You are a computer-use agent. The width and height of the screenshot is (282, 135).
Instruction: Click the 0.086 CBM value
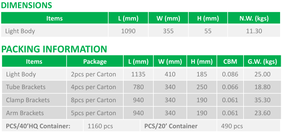(230, 74)
